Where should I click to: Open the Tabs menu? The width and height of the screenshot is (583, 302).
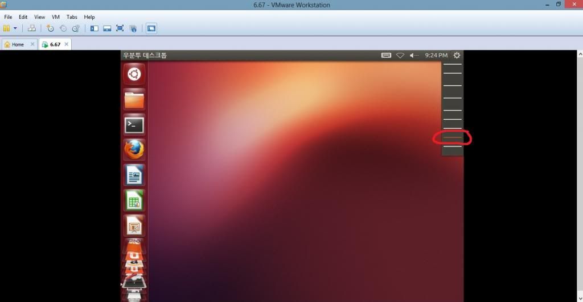(x=72, y=17)
